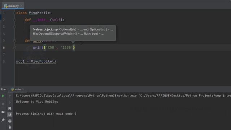Viewport: 231px width, 130px height.
Task: Pin the Run tab with the pin icon
Action: [x=3, y=120]
